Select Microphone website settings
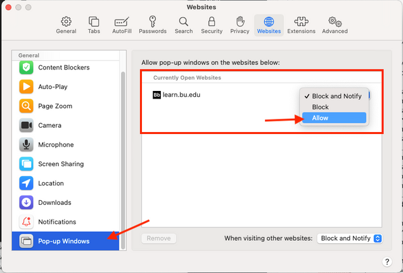 [x=65, y=145]
